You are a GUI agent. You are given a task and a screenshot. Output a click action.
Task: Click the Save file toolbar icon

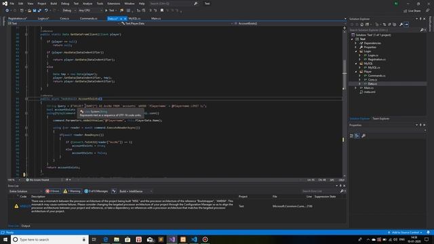[35, 11]
